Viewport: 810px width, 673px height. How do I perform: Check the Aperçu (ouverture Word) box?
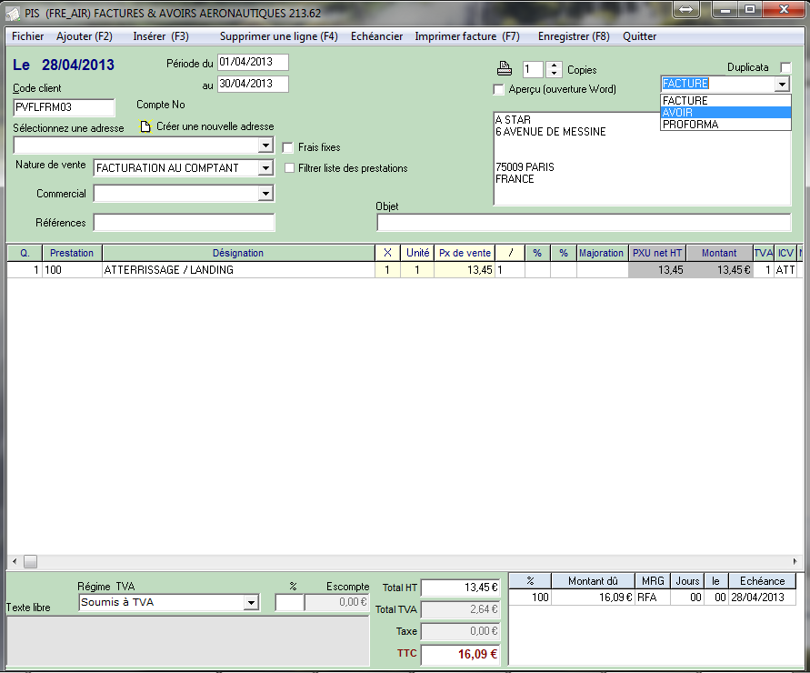click(x=498, y=89)
